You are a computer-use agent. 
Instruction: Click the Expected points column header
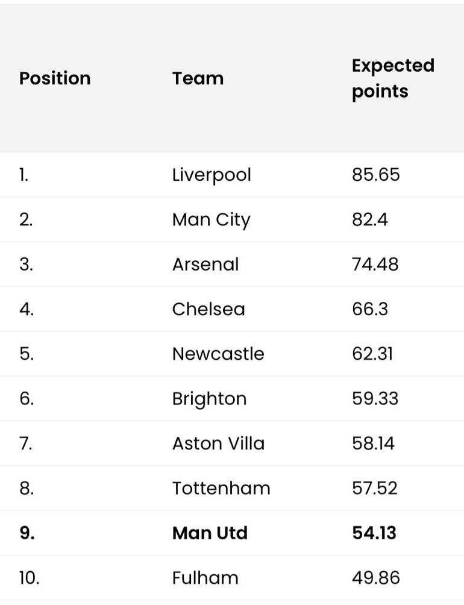[x=393, y=78]
